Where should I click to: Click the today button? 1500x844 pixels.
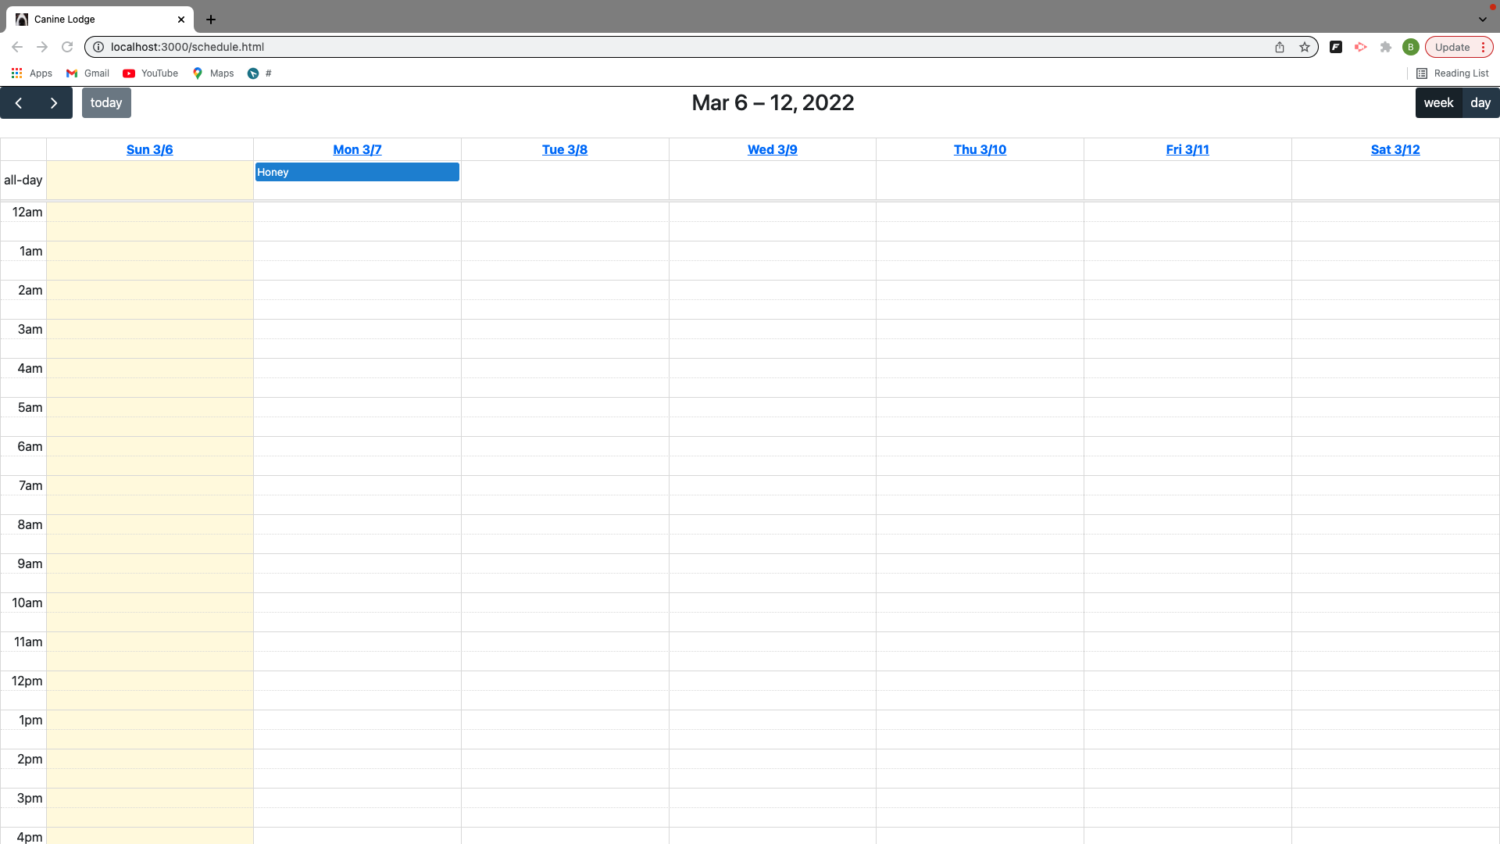click(x=106, y=103)
